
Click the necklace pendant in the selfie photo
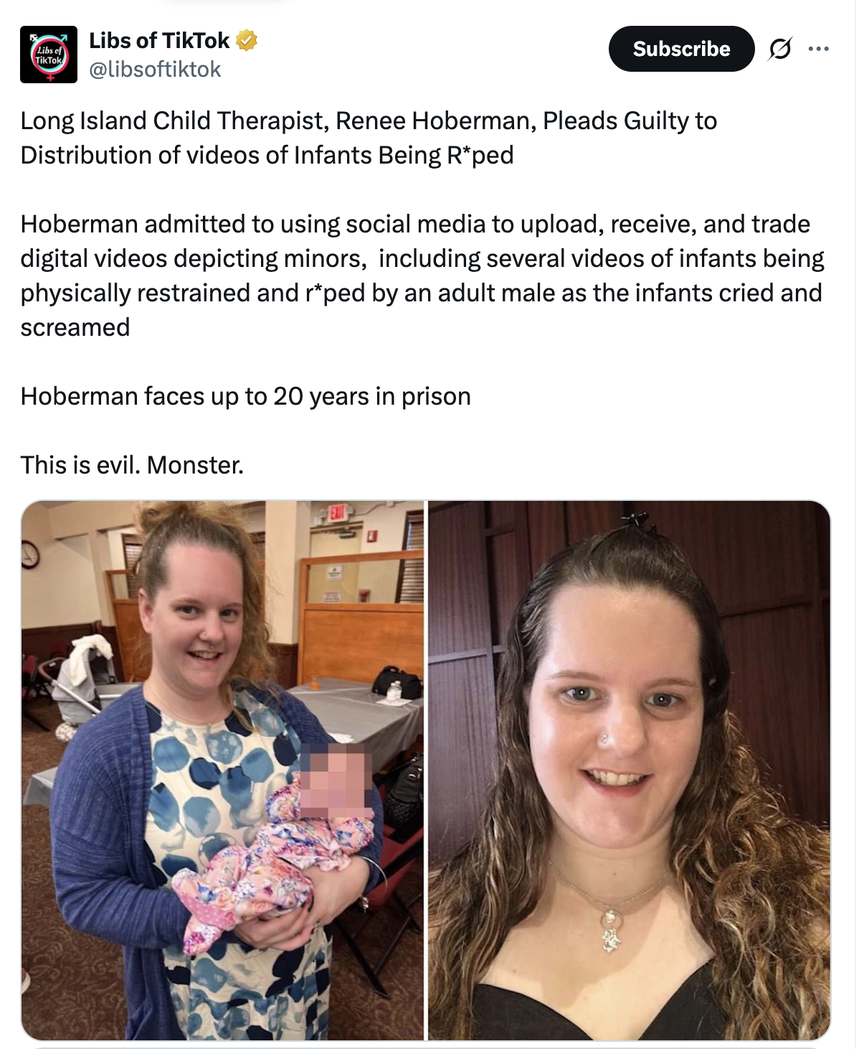(609, 930)
